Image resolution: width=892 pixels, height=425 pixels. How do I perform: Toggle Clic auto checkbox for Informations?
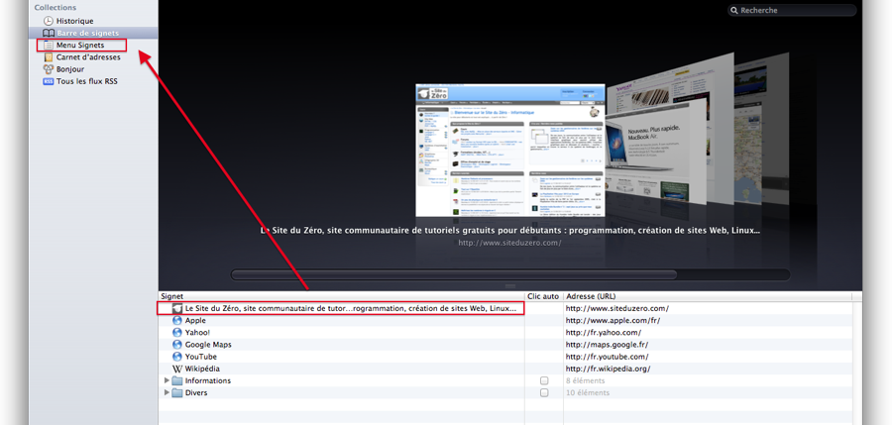pos(544,380)
